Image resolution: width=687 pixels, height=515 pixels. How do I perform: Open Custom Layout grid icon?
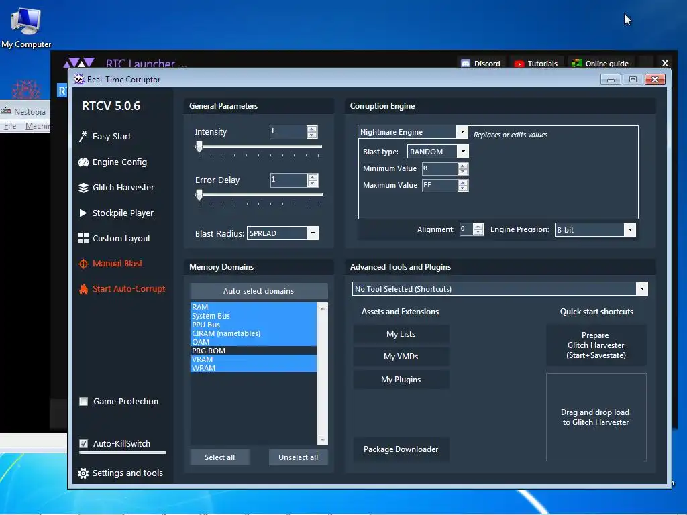(83, 238)
